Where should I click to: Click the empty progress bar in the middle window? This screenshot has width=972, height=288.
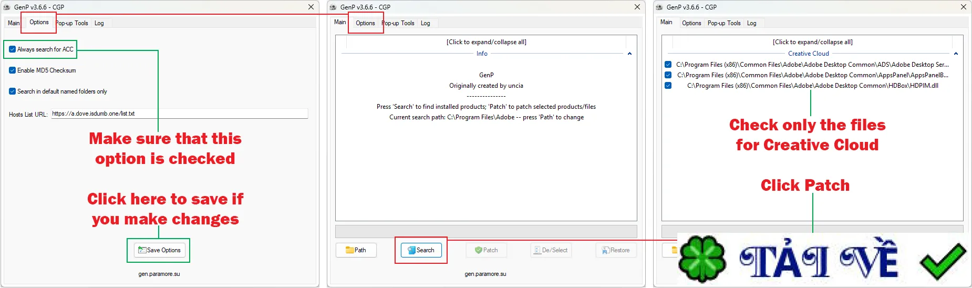click(x=486, y=232)
